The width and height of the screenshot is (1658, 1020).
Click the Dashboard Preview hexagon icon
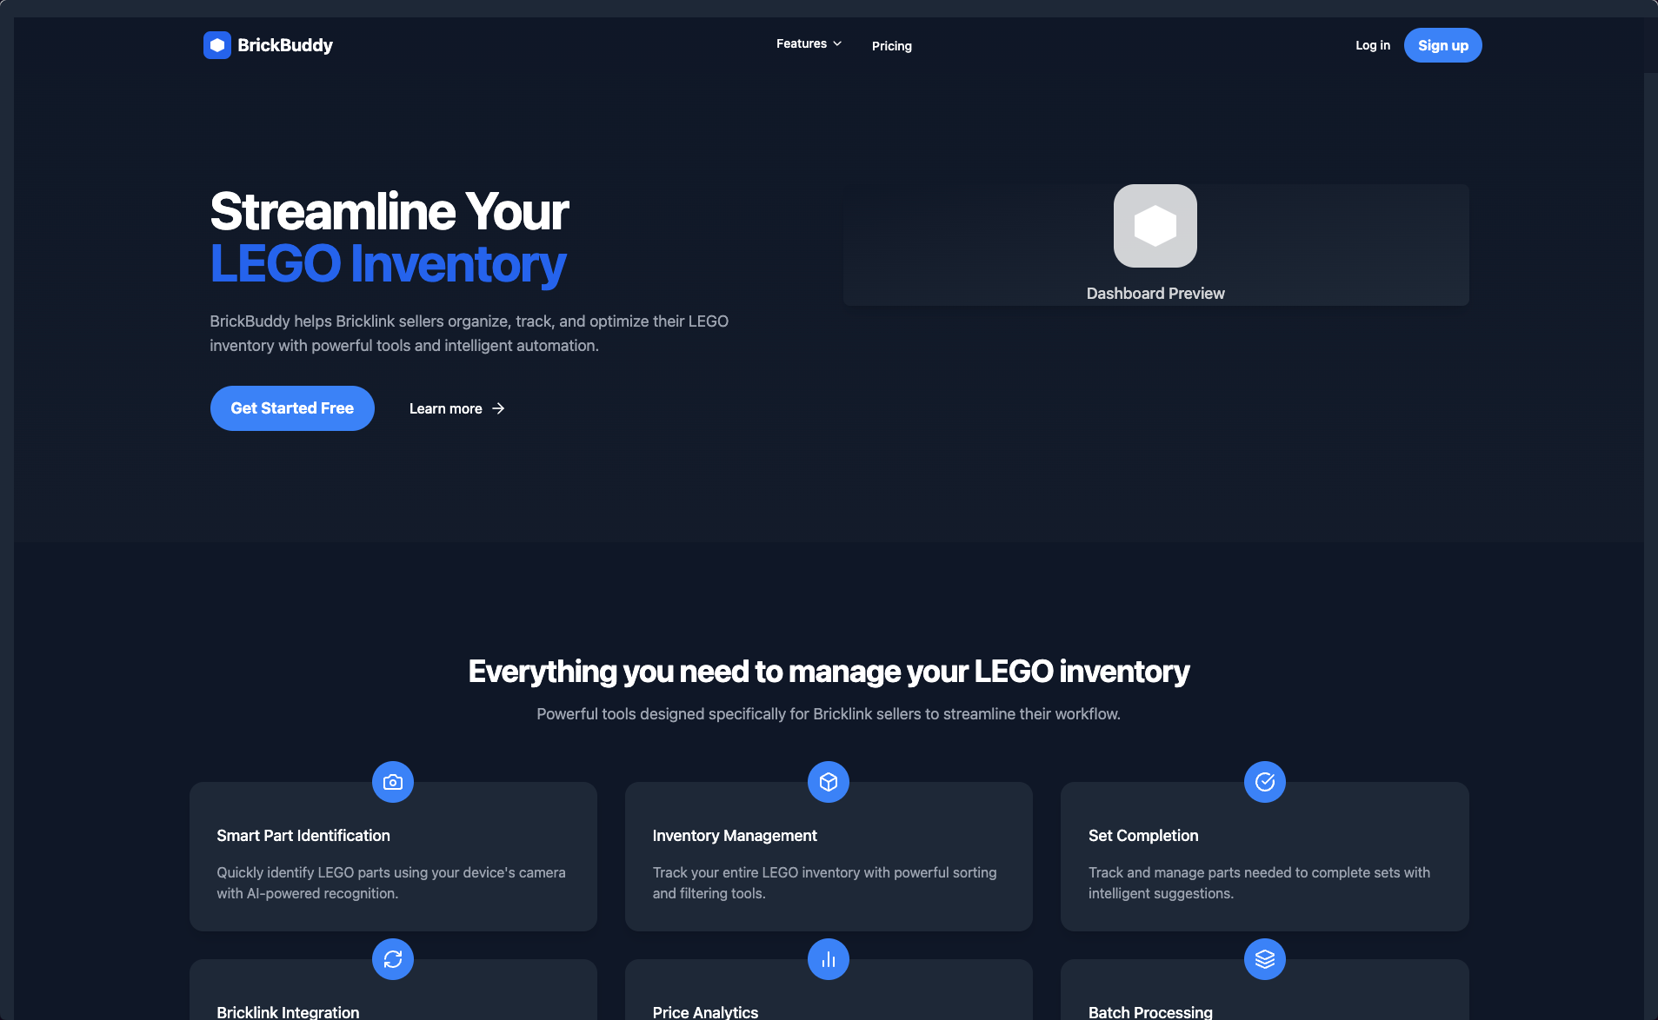click(x=1155, y=226)
